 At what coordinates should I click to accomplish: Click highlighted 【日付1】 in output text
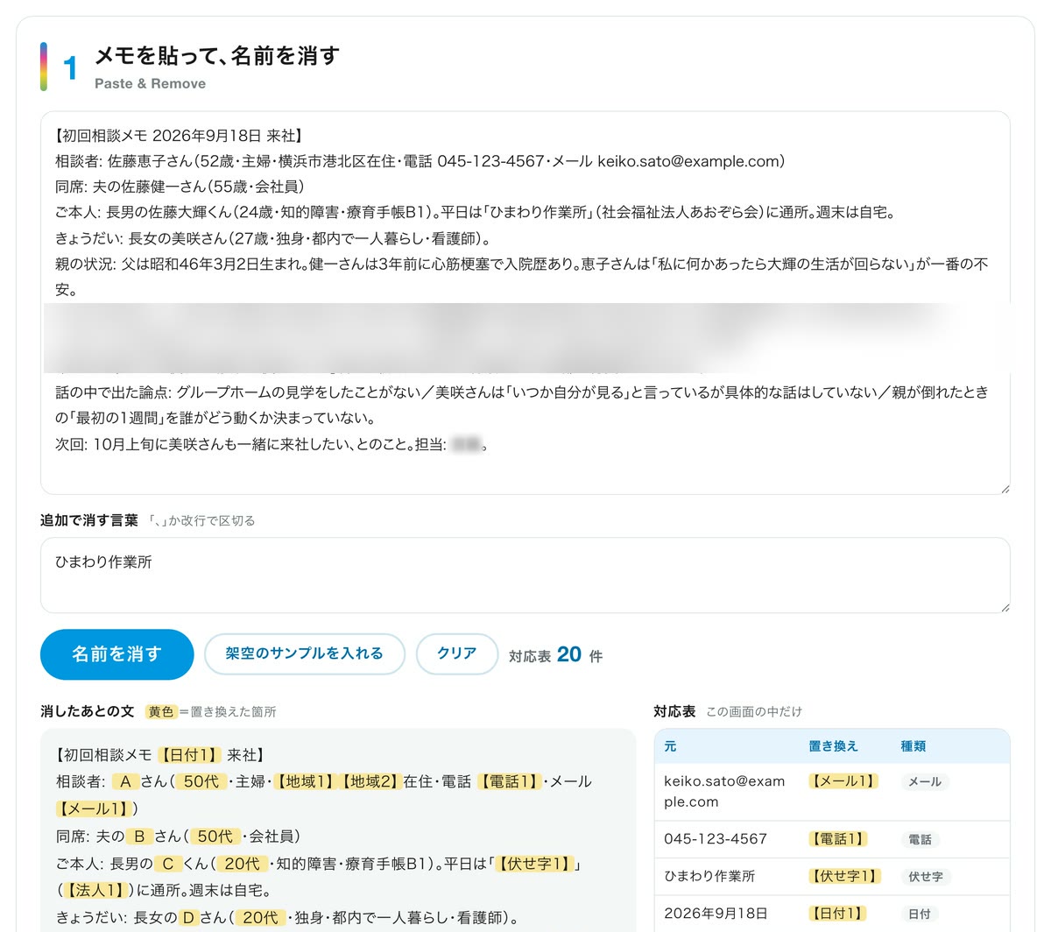click(x=189, y=755)
